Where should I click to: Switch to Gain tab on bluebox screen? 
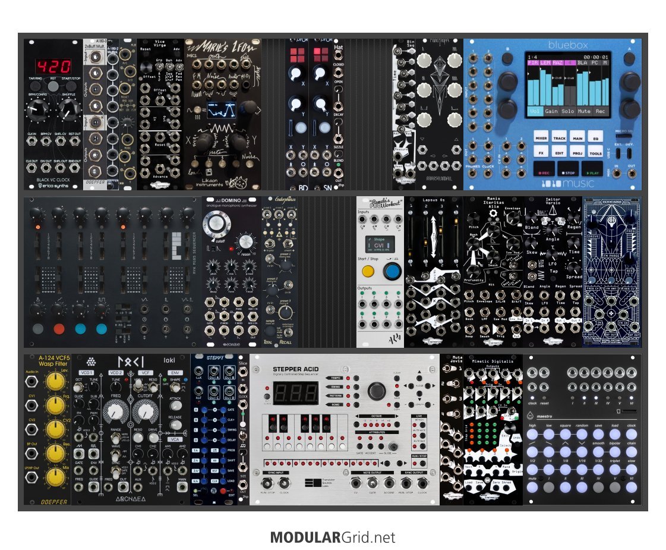(x=551, y=111)
